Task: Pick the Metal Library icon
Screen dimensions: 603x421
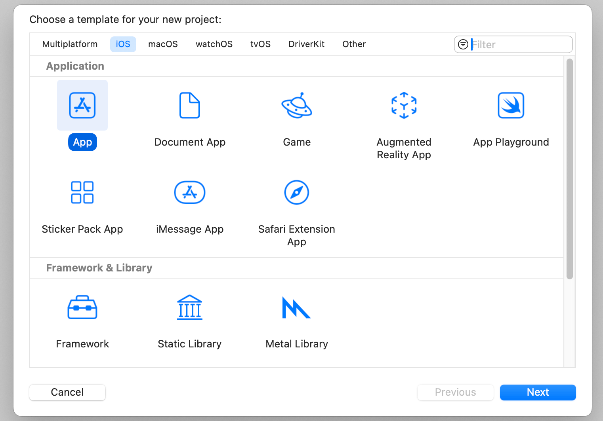Action: (296, 307)
